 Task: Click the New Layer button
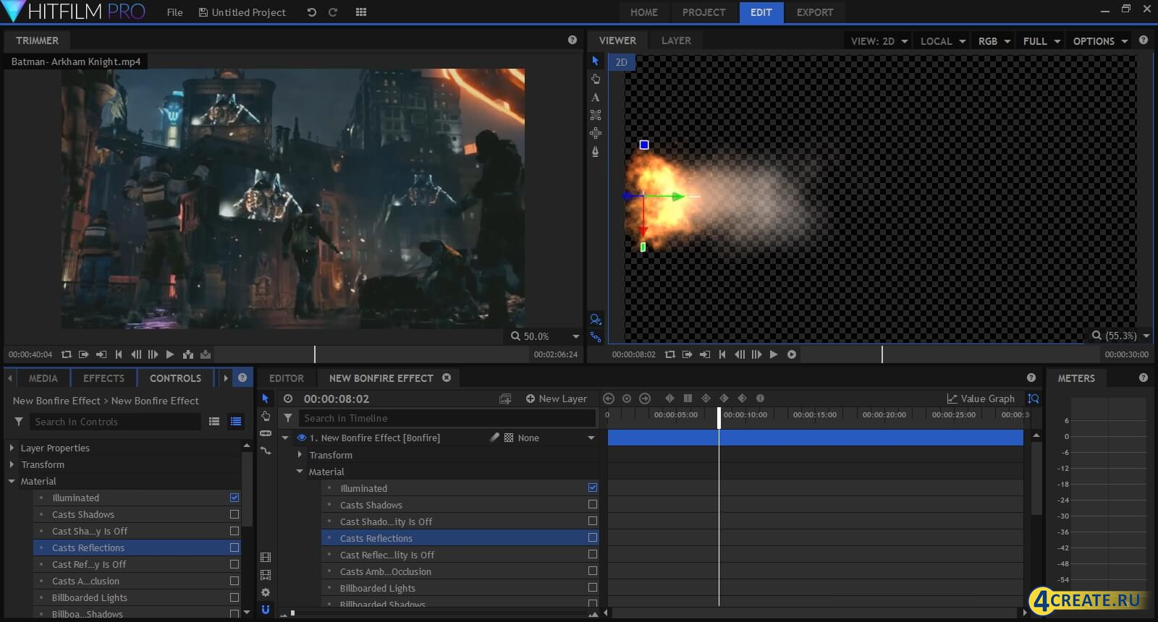click(x=556, y=399)
